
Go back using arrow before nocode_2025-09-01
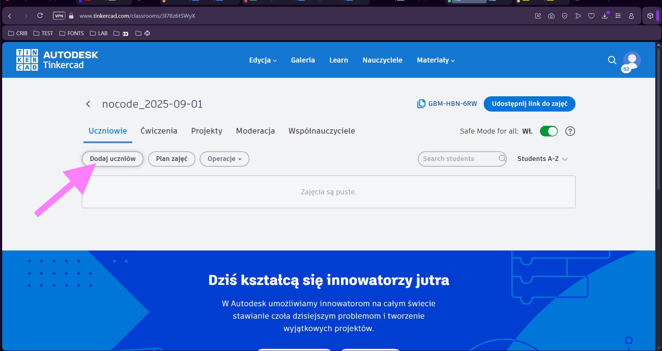(x=88, y=104)
